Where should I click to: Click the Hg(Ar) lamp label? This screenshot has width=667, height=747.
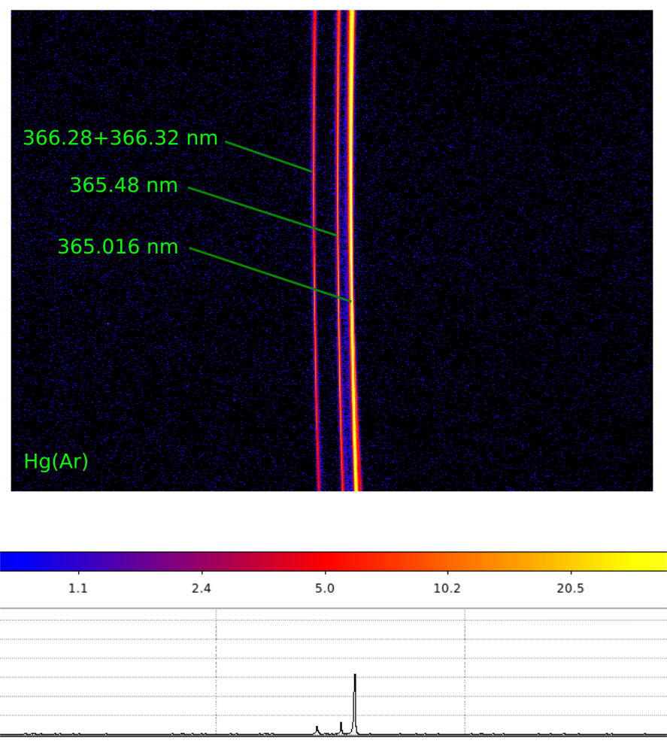tap(56, 461)
